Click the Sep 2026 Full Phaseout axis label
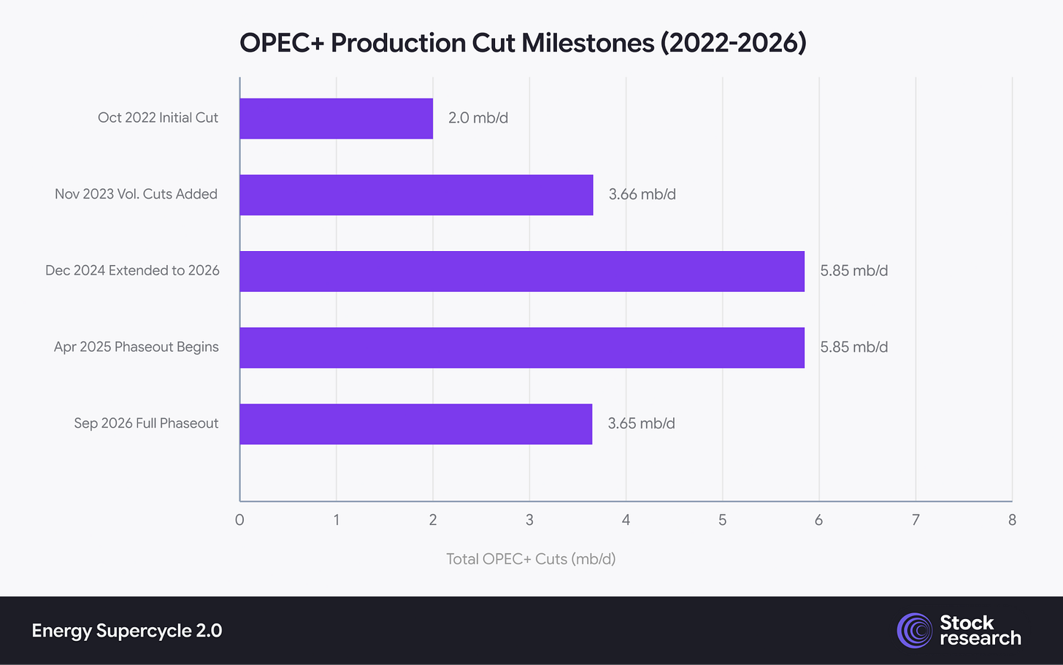1063x665 pixels. [146, 423]
